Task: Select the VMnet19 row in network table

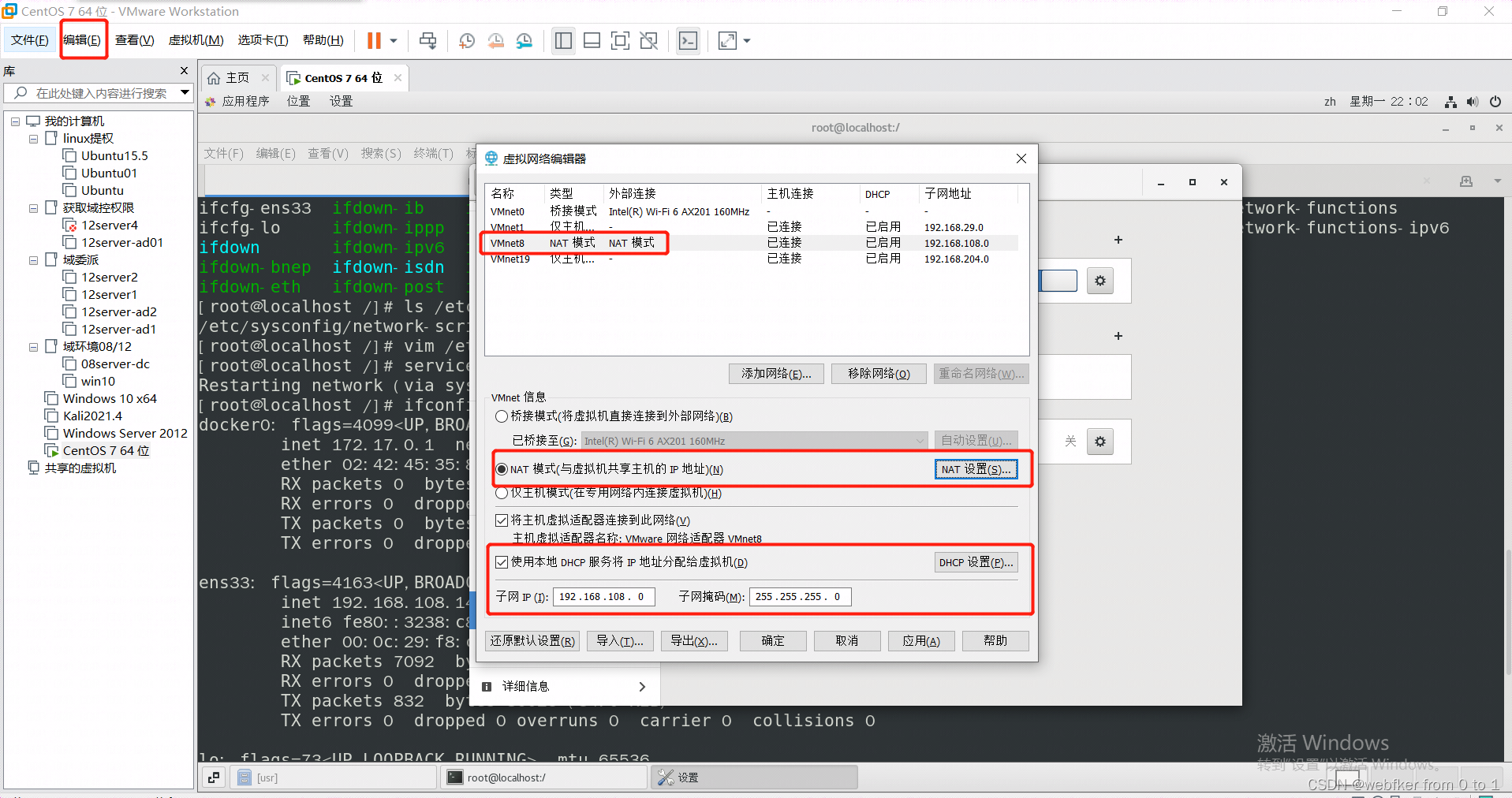Action: [753, 259]
